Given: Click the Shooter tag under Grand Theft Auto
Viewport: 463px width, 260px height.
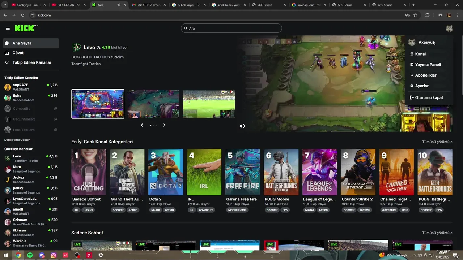Looking at the screenshot, I should click(118, 210).
